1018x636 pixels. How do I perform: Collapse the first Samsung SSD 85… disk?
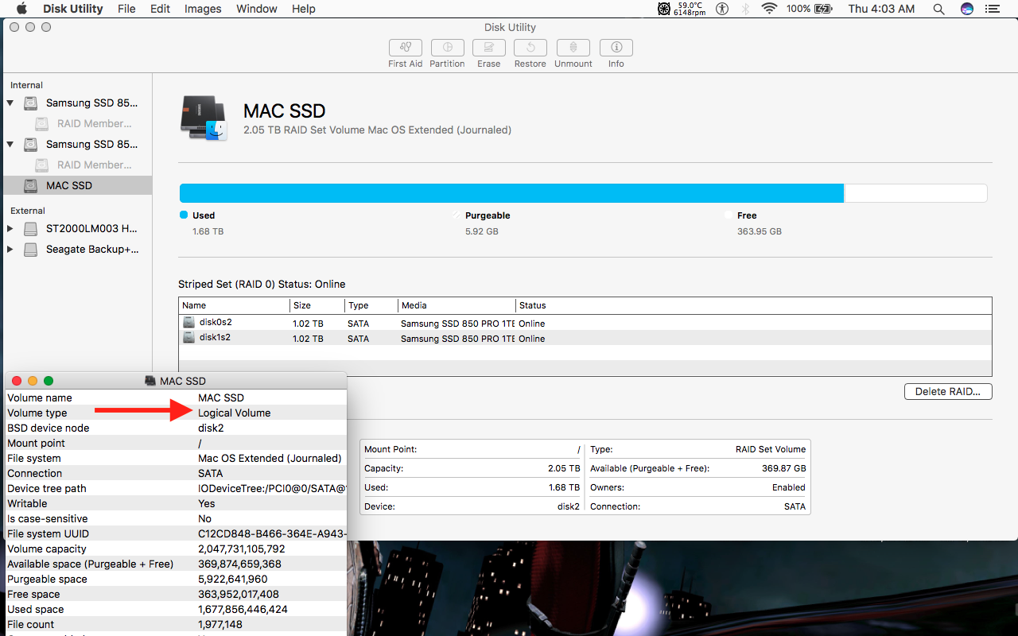10,103
